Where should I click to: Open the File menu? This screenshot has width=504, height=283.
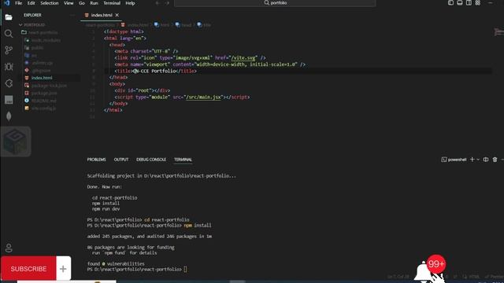19,3
